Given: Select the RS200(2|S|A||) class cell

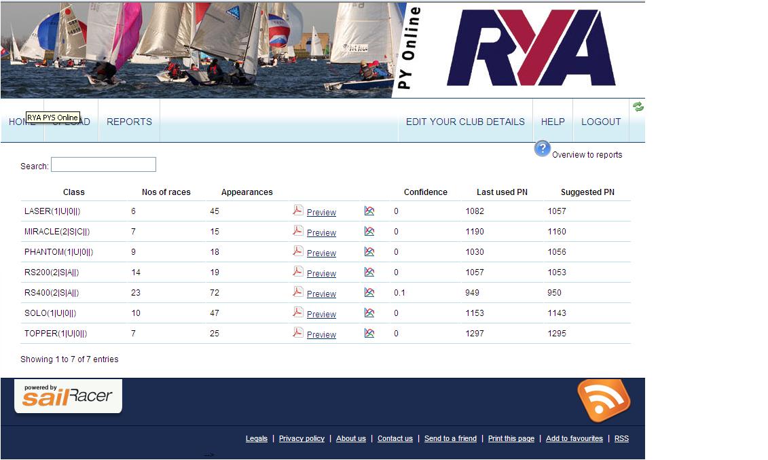Looking at the screenshot, I should [52, 272].
